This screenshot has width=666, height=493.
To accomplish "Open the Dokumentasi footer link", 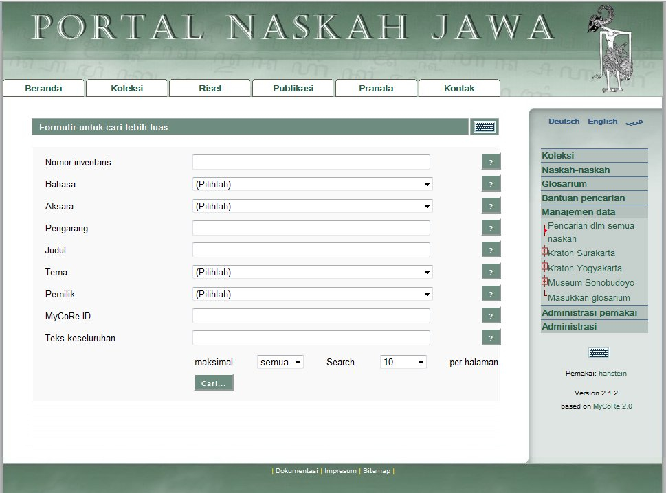I will (x=296, y=471).
